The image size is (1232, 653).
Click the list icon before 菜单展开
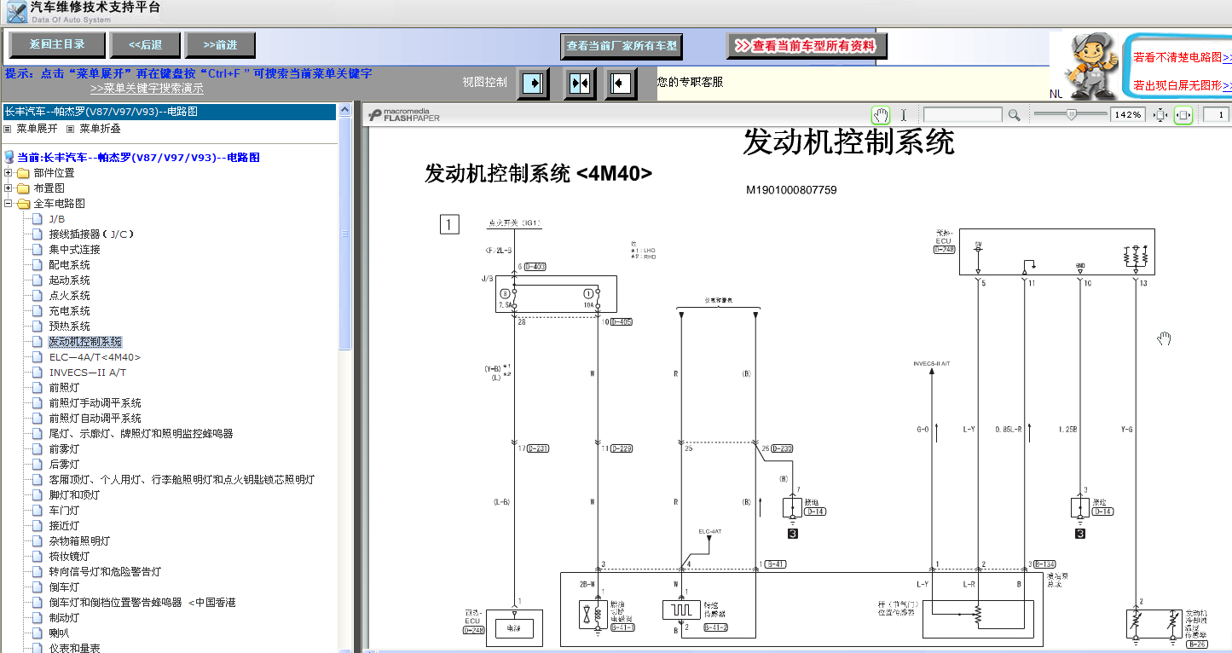[x=8, y=129]
